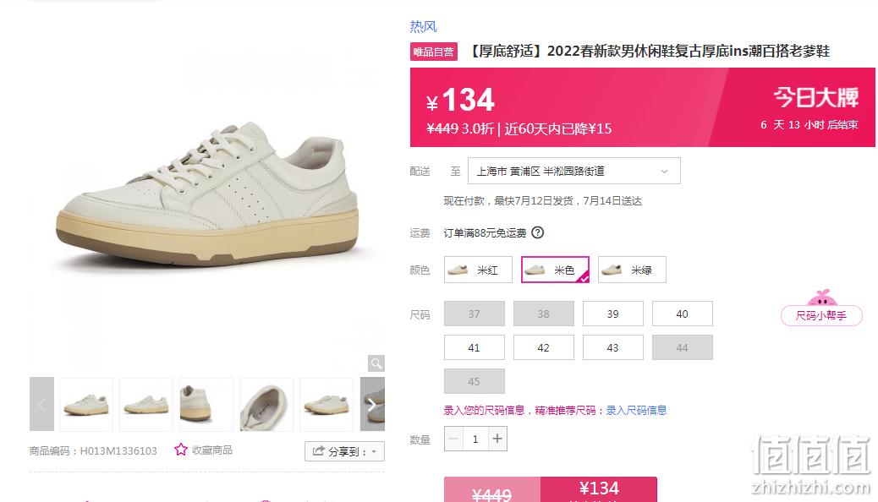This screenshot has width=878, height=502.
Task: Decrease quantity with the minus button
Action: (454, 439)
